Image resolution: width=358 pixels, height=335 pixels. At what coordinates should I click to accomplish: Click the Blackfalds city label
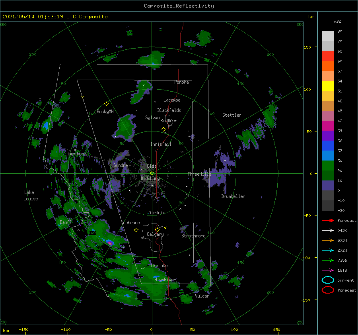point(169,110)
